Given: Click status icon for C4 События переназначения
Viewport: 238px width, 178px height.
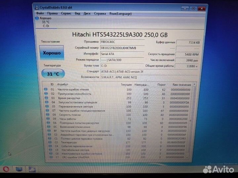Looking at the screenshot, I should click(50, 146).
